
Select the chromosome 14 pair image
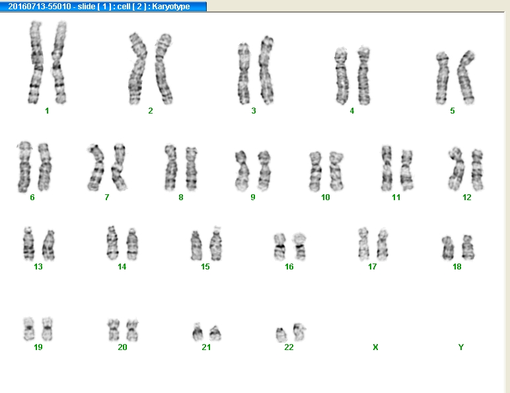click(122, 242)
